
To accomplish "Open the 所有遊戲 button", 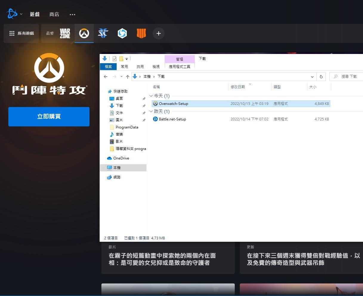I will coord(21,33).
